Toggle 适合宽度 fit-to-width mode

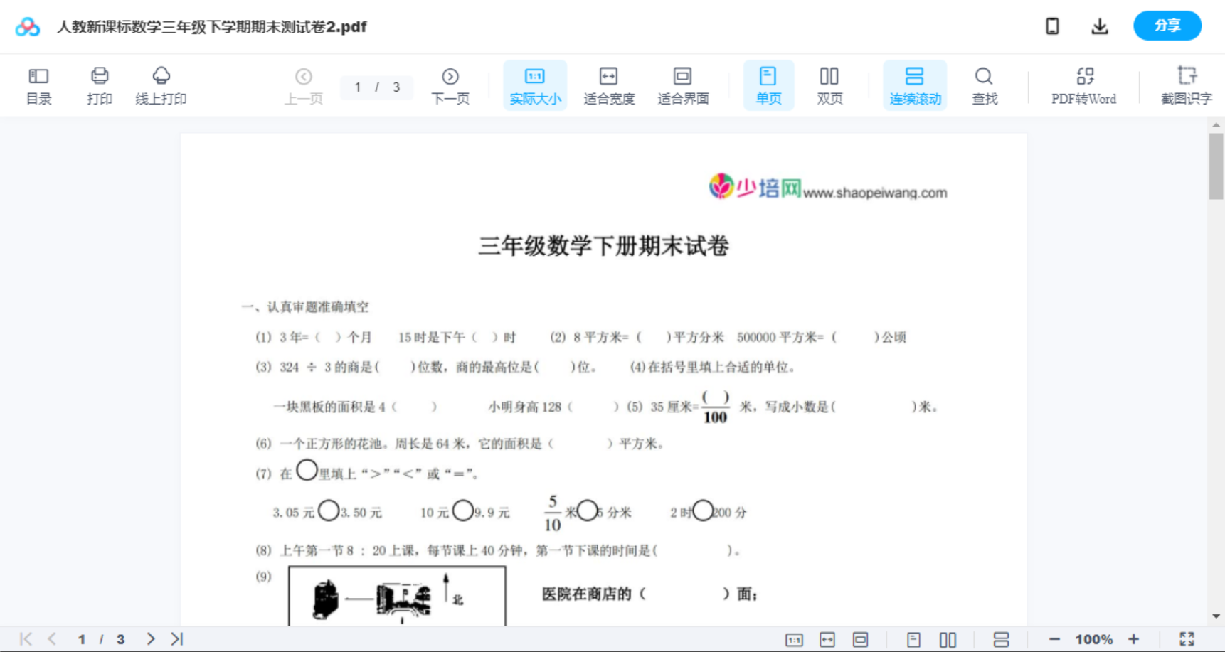pos(609,85)
